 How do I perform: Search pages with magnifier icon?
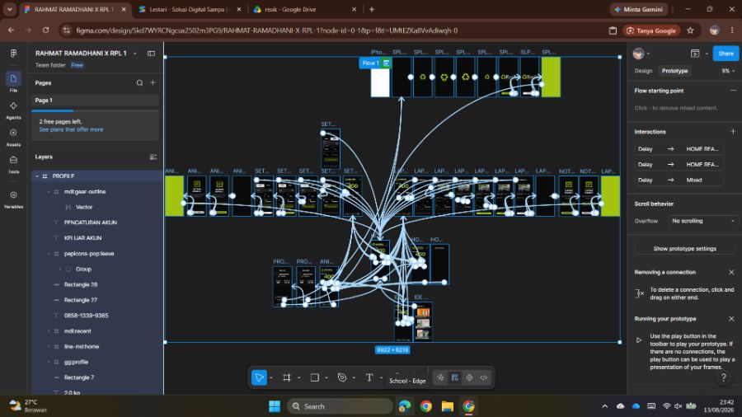tap(139, 82)
